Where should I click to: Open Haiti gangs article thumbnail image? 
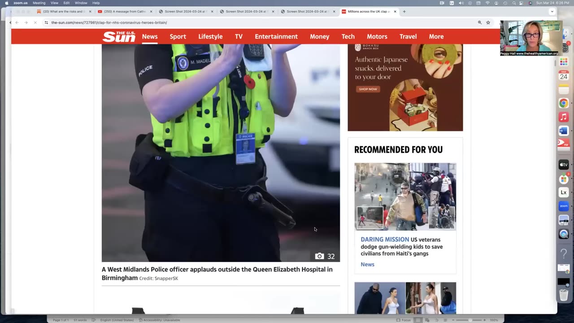pos(405,196)
